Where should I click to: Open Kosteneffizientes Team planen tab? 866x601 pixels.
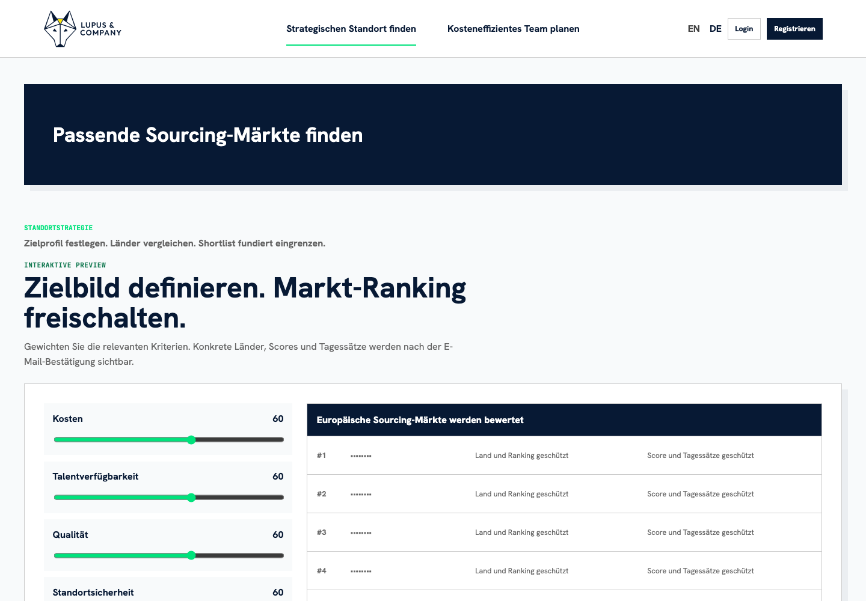(x=514, y=29)
